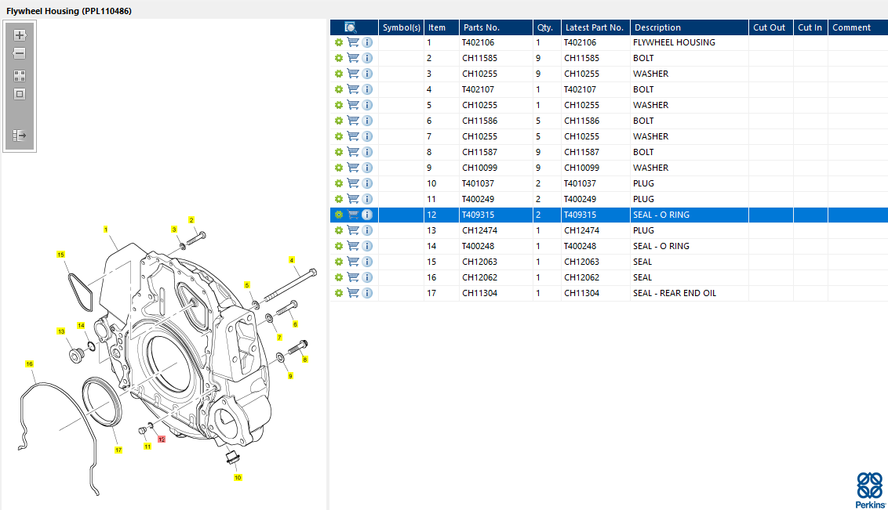Click the zoom out minus button
Screen dimensions: 888x510
click(20, 54)
